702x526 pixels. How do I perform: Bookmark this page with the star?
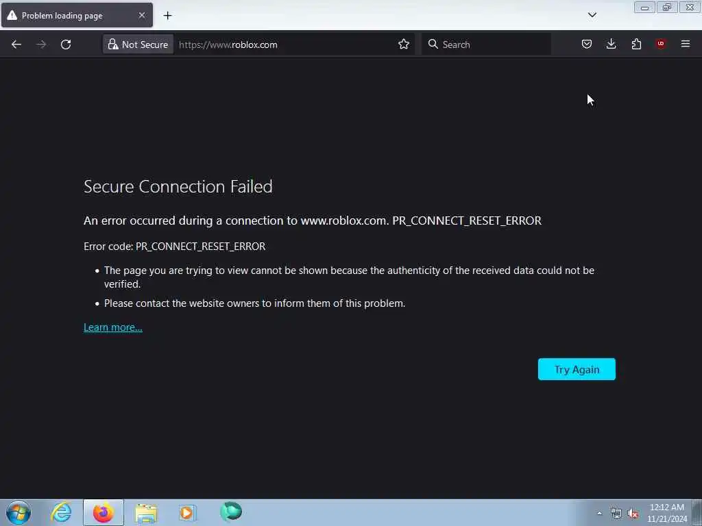403,45
